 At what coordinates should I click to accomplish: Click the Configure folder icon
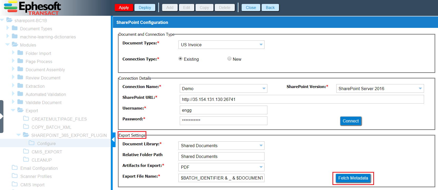coord(32,143)
